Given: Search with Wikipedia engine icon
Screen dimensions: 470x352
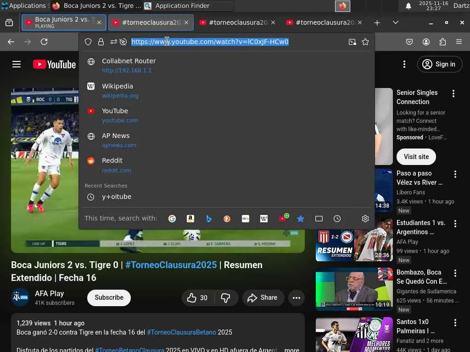Looking at the screenshot, I should [264, 219].
